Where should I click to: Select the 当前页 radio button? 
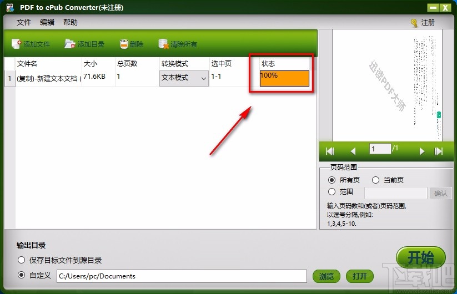[375, 180]
